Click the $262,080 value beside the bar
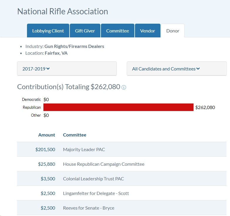 coord(205,108)
